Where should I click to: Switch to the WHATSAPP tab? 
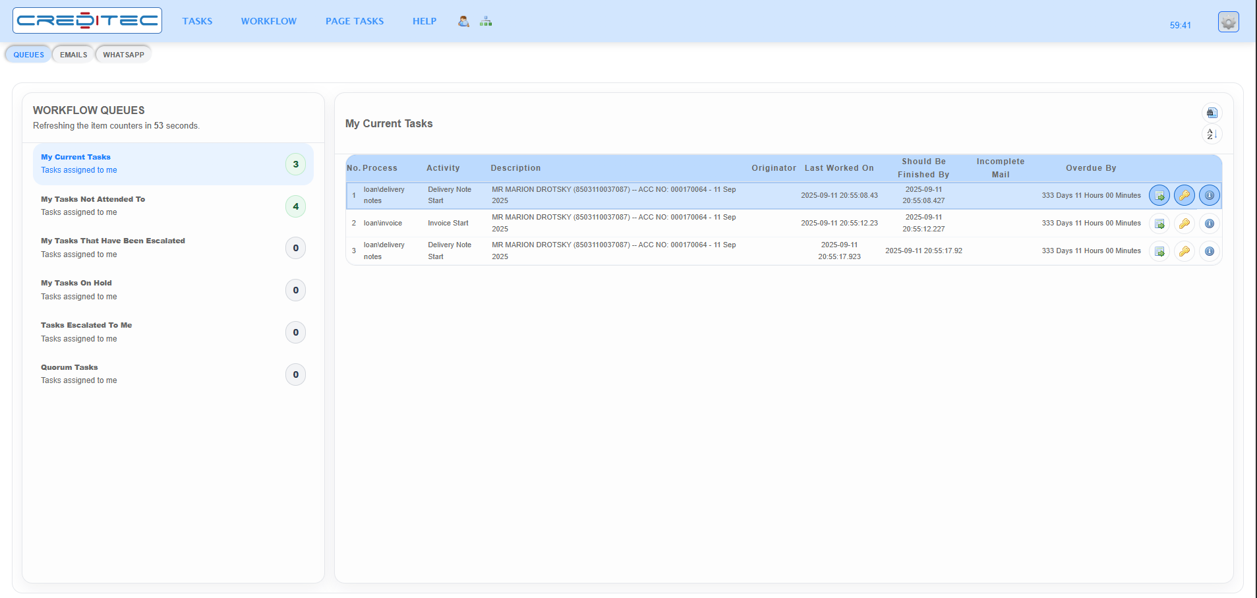pyautogui.click(x=123, y=55)
